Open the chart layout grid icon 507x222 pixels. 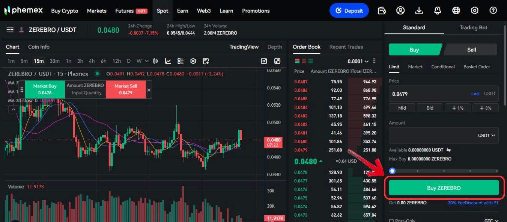pos(181,61)
